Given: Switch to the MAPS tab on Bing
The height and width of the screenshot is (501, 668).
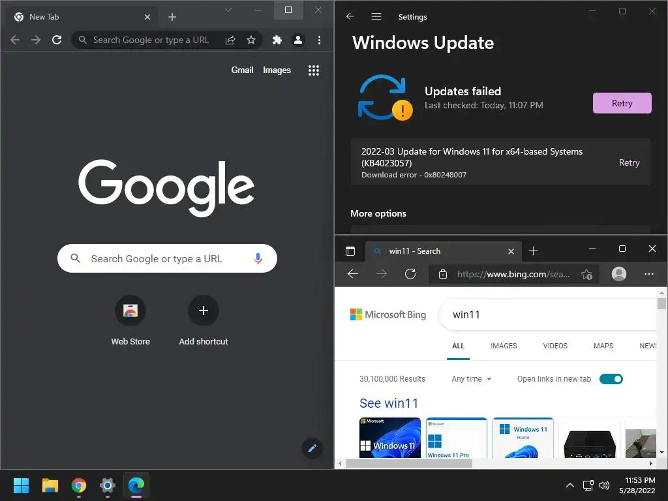Looking at the screenshot, I should (x=603, y=346).
